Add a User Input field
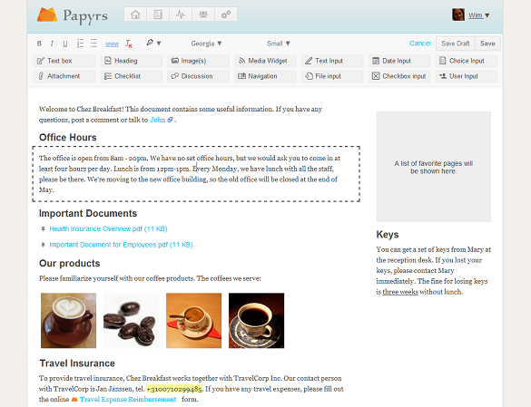 [467, 76]
